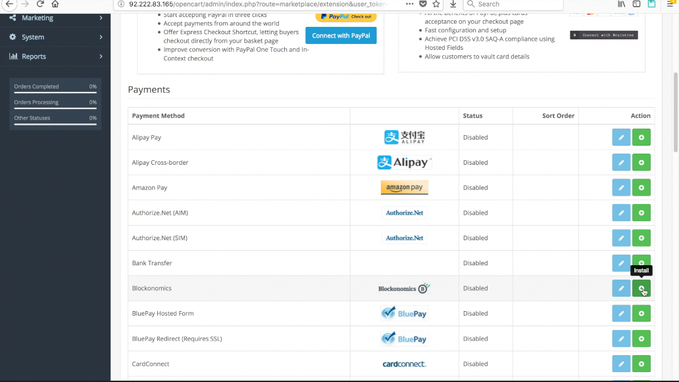Open the page actions three-dots menu
The height and width of the screenshot is (382, 679).
pyautogui.click(x=410, y=4)
